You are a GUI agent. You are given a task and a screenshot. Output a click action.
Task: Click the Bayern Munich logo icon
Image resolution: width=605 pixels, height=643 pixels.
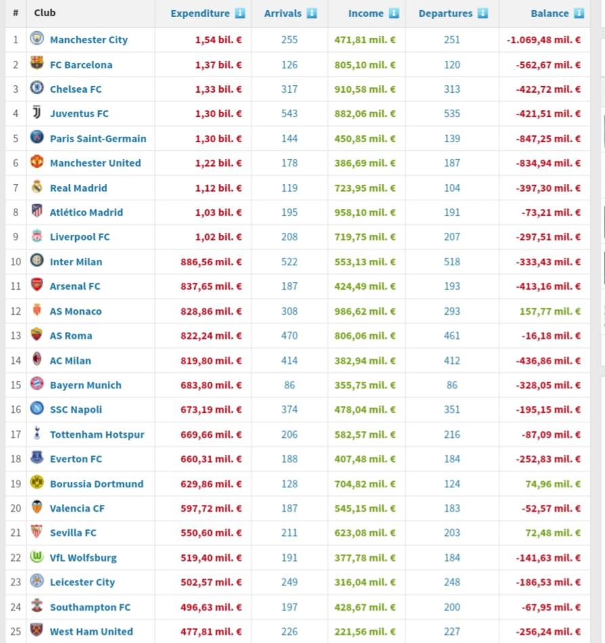pos(37,384)
